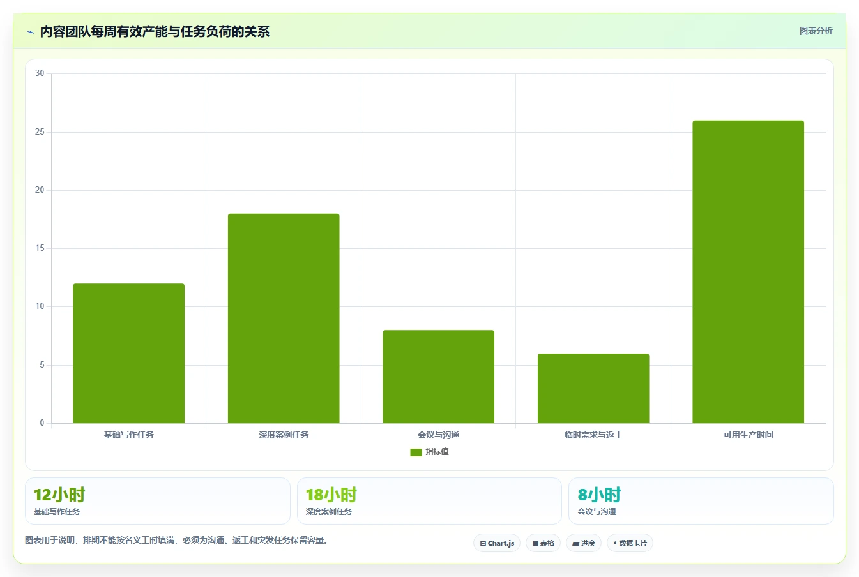This screenshot has height=577, width=859.
Task: Click the 进度 tag chip
Action: [x=584, y=543]
